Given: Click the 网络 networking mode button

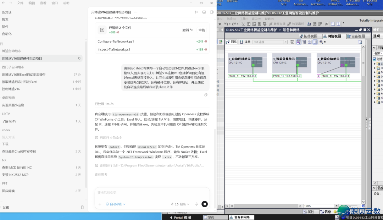Looking at the screenshot, I should pos(231,42).
